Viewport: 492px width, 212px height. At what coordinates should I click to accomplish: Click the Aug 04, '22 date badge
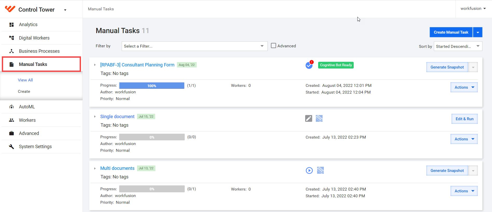(187, 65)
